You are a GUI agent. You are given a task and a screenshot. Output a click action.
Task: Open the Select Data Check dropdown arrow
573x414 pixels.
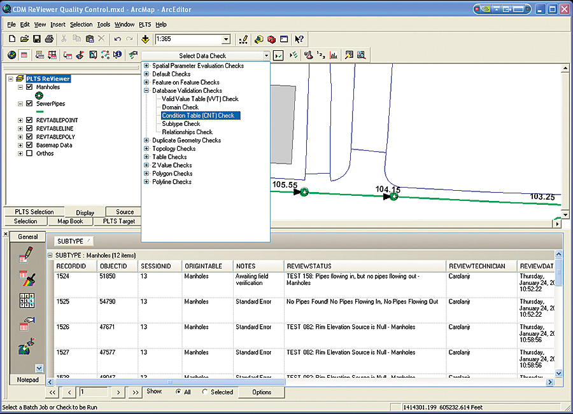(266, 55)
